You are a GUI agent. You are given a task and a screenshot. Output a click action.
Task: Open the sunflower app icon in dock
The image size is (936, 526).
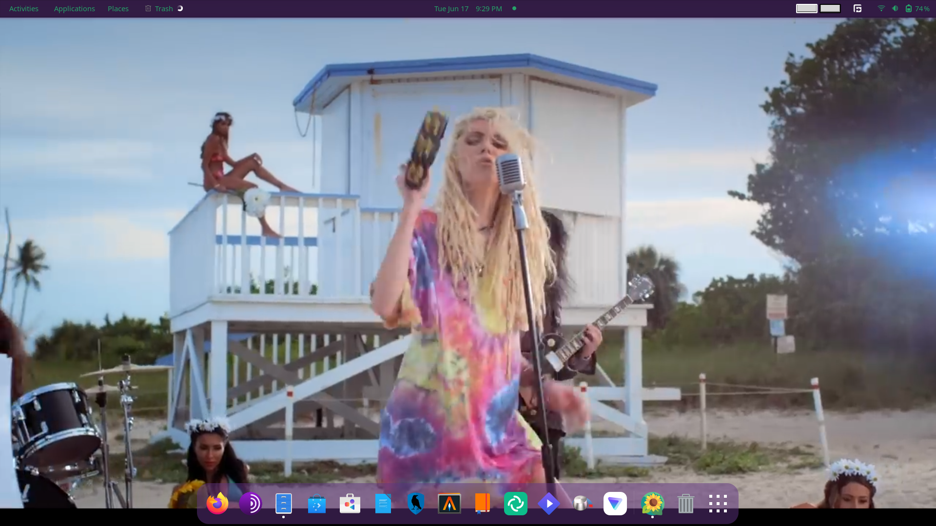pyautogui.click(x=653, y=504)
